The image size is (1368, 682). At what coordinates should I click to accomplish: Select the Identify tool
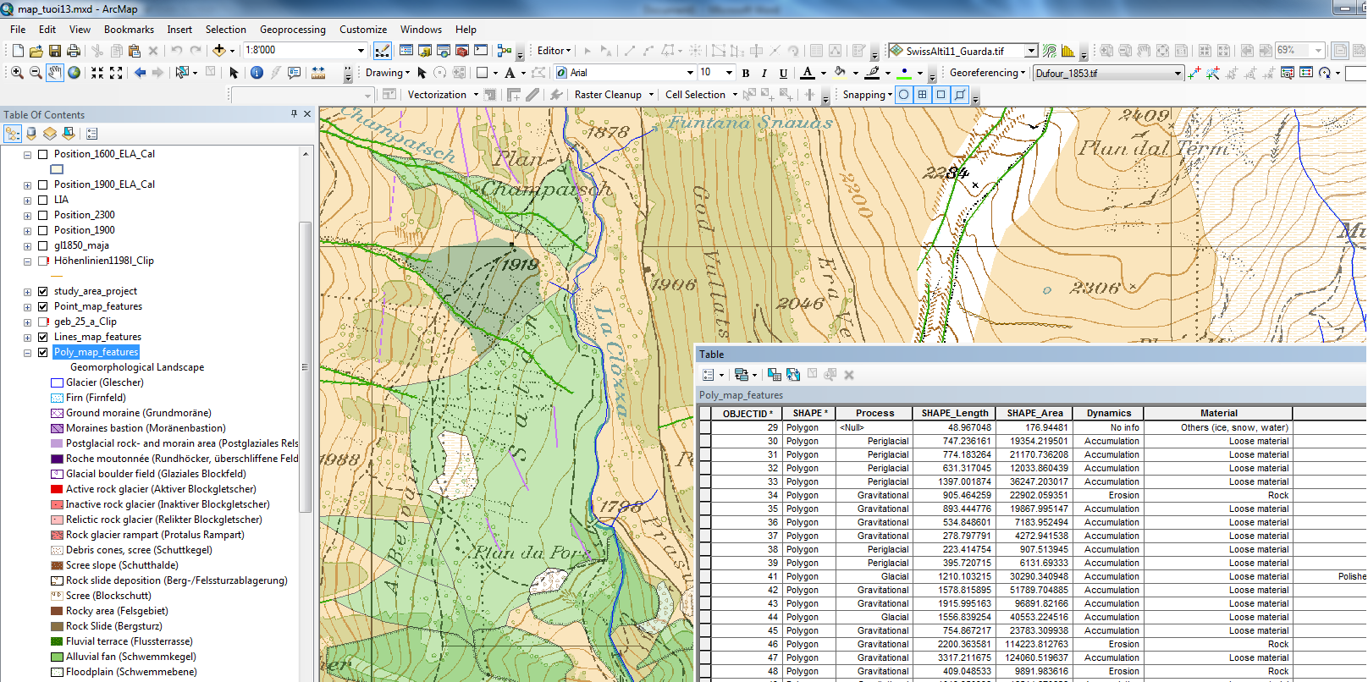[256, 73]
